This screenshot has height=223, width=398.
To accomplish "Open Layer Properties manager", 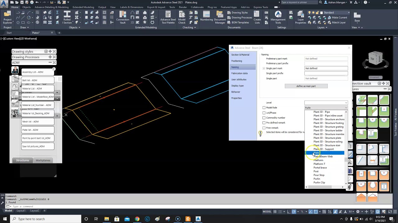I will pyautogui.click(x=300, y=17).
